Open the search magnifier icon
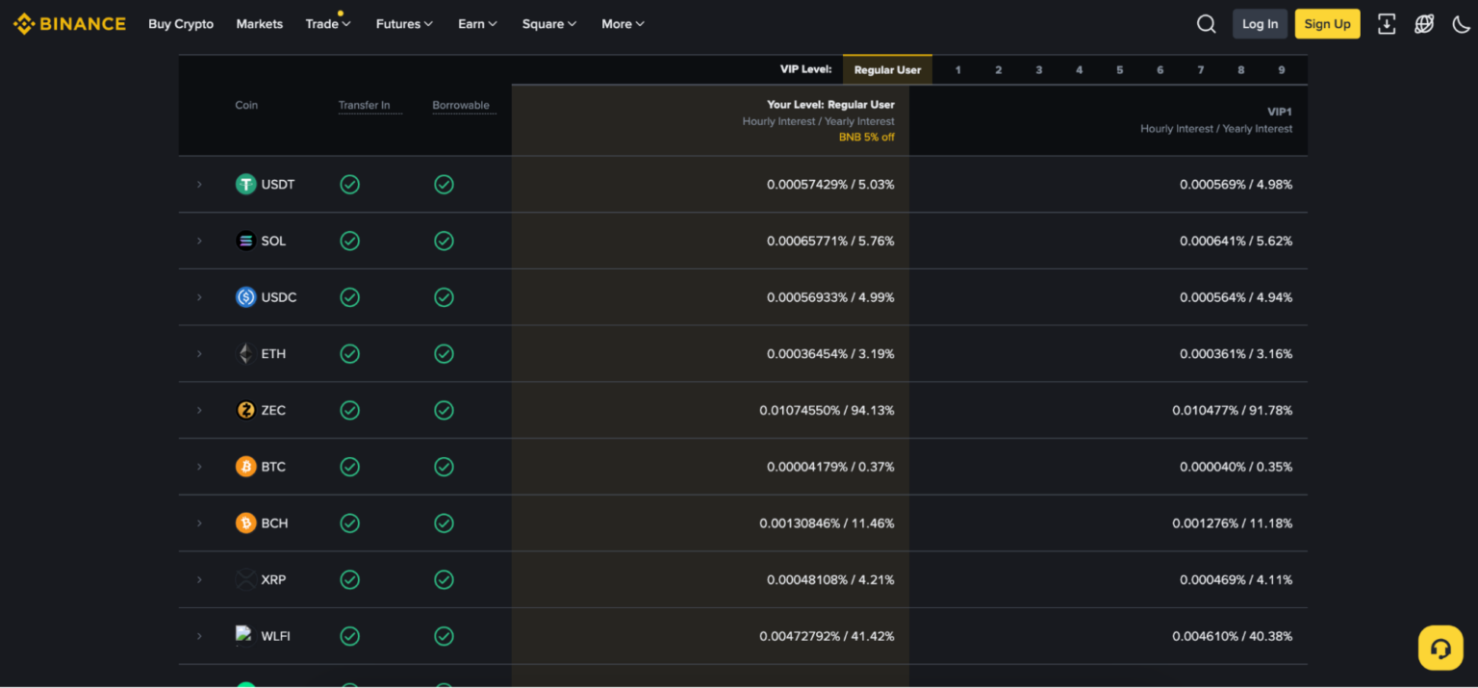The width and height of the screenshot is (1478, 688). (x=1206, y=24)
